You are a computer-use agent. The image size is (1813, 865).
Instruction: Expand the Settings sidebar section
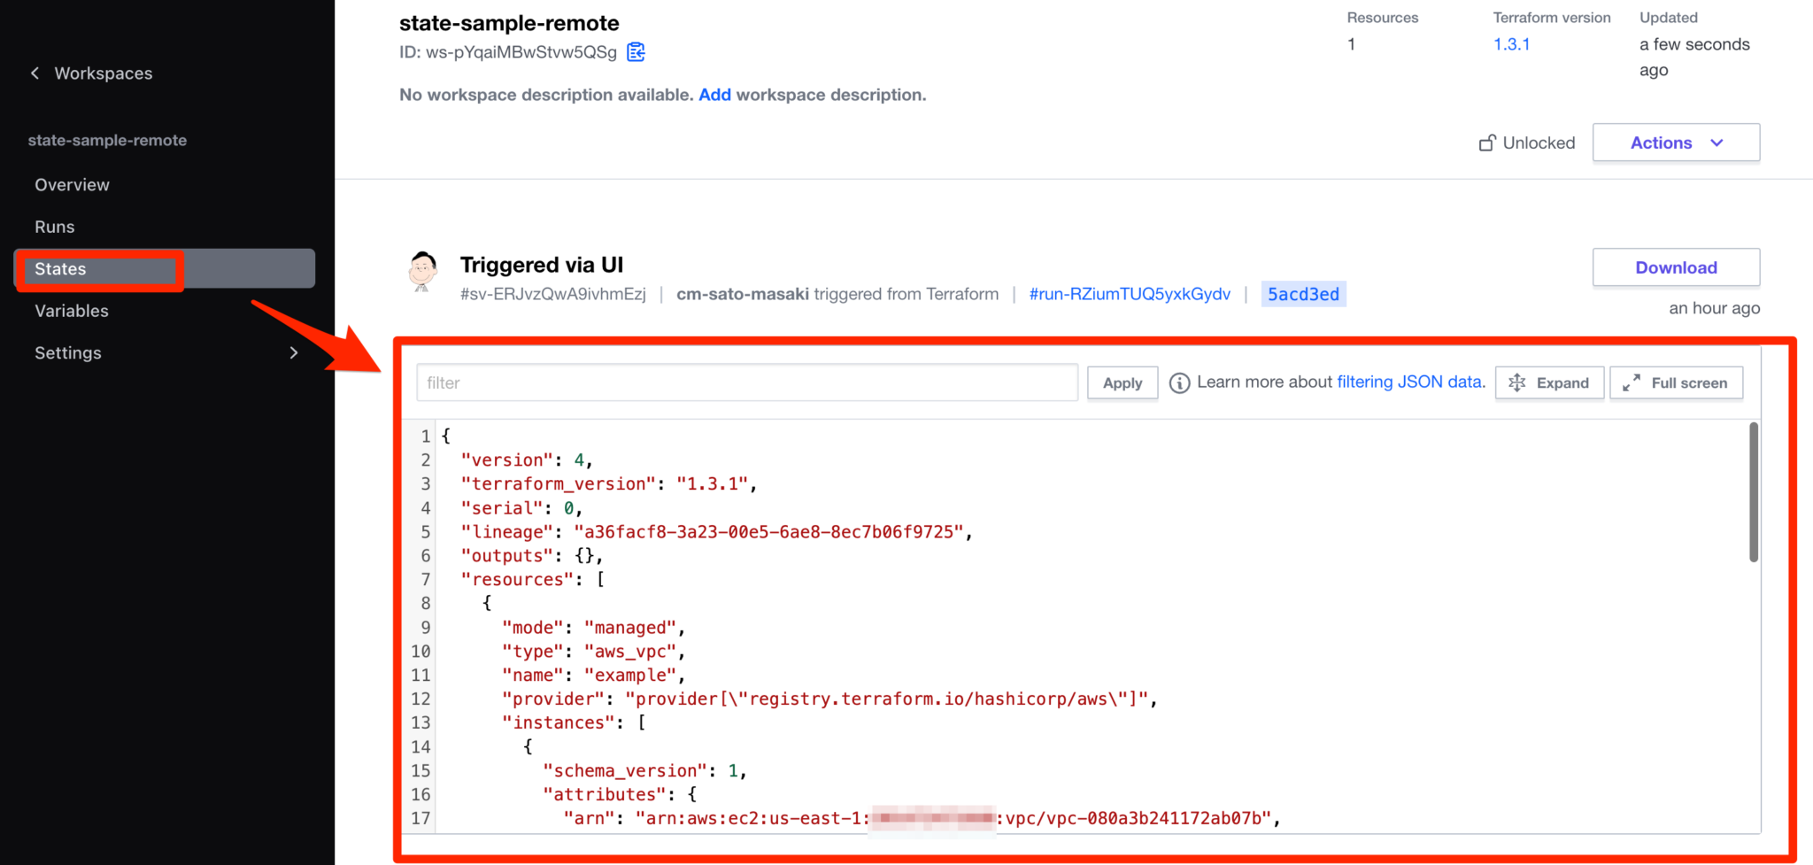[295, 351]
